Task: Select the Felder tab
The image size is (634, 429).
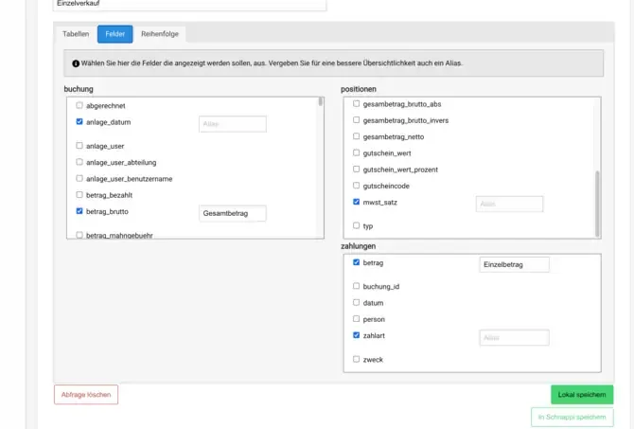Action: (114, 34)
